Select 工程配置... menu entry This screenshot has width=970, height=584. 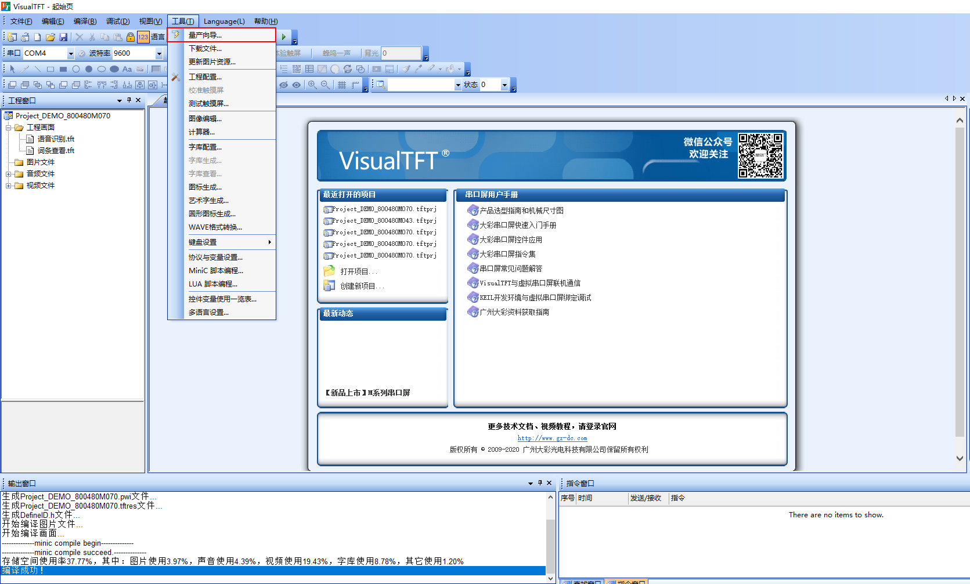[222, 77]
